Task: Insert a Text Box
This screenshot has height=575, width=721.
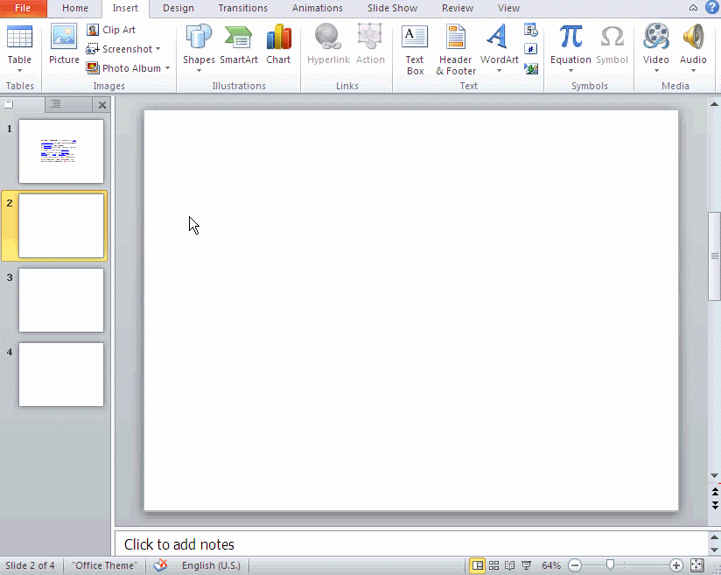Action: coord(415,48)
